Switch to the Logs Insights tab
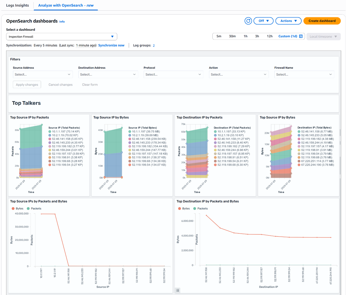Screen dimensions: 346x295 click(17, 5)
